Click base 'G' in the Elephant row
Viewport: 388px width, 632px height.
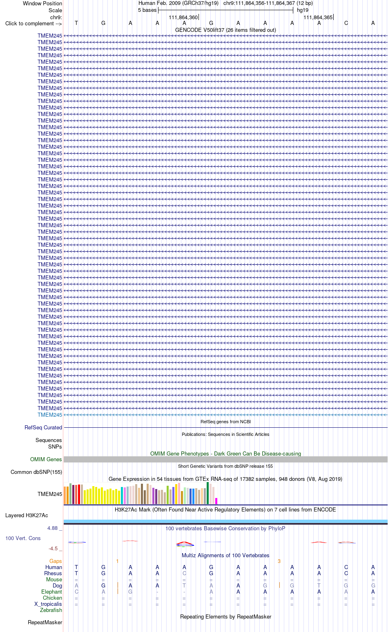coord(130,592)
